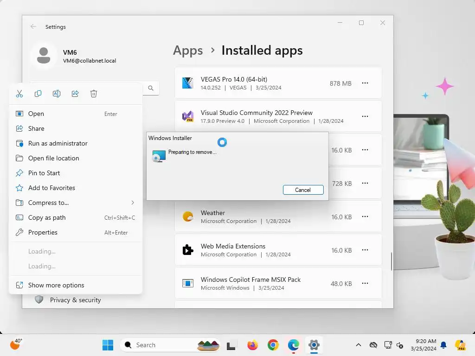Click the Copilot Preview taskbar icon
Image resolution: width=475 pixels, height=356 pixels.
click(460, 345)
